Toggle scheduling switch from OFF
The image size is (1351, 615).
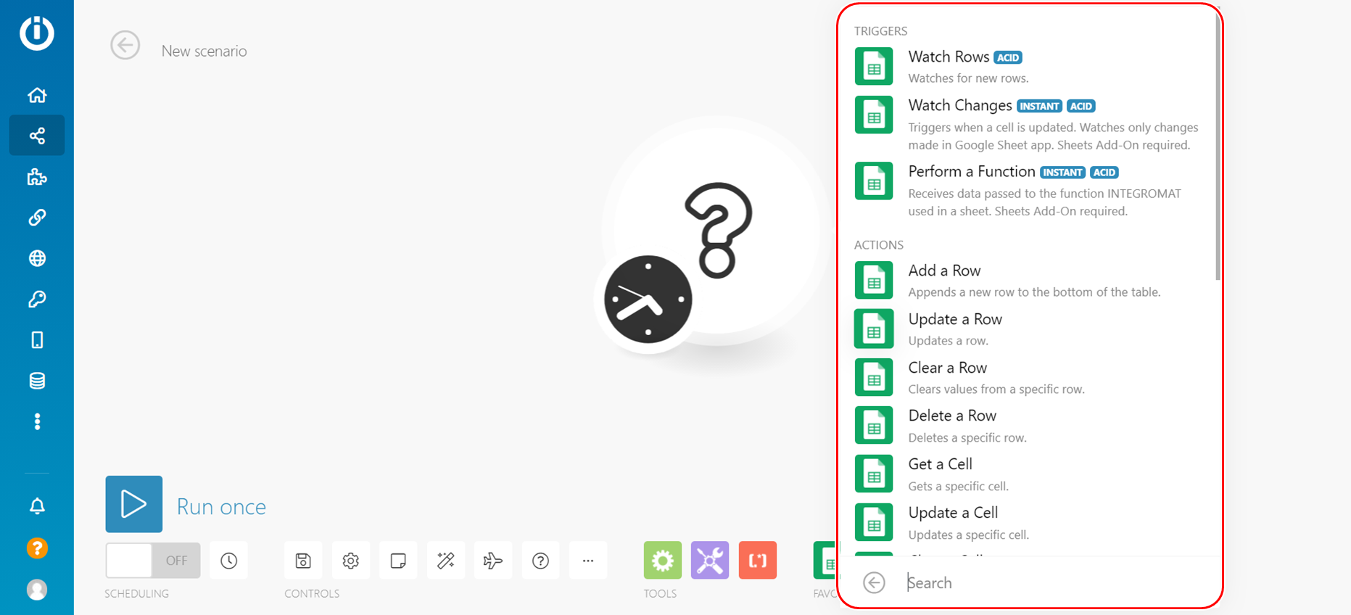153,560
